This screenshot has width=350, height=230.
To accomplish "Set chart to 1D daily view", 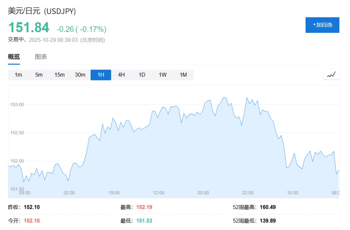I will (142, 75).
